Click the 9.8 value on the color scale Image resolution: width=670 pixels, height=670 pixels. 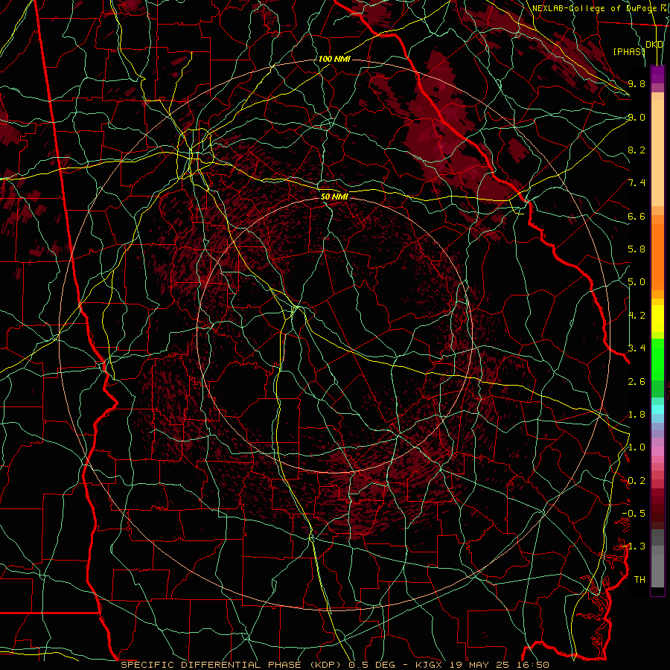pyautogui.click(x=636, y=83)
